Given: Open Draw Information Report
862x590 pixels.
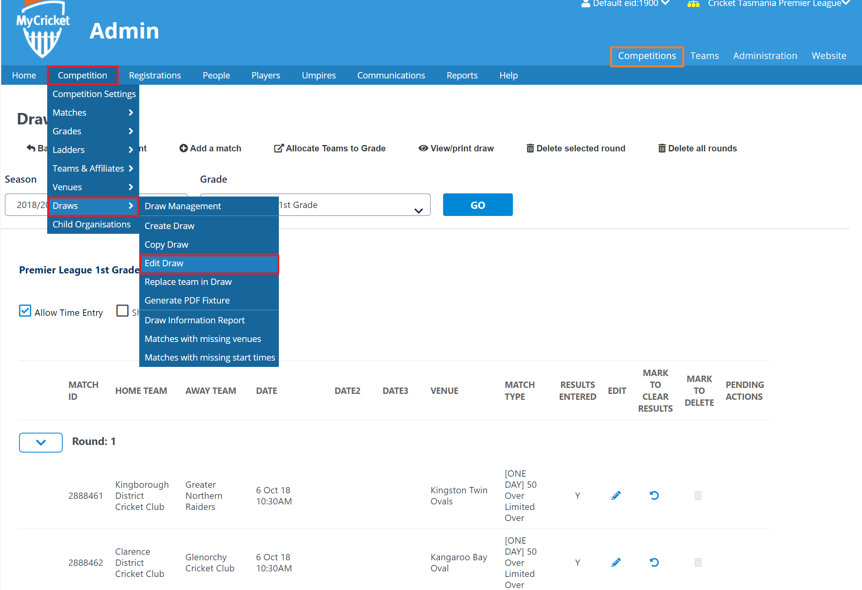Looking at the screenshot, I should pos(209,320).
